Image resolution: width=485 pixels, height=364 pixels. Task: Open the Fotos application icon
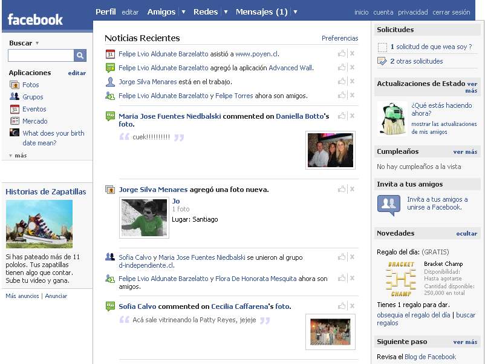click(x=15, y=85)
